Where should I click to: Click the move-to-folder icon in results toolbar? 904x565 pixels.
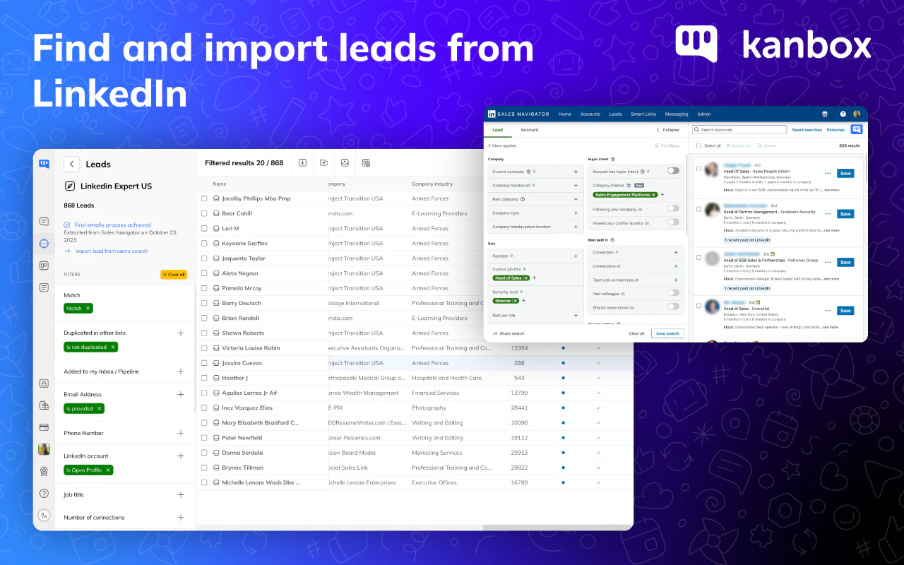pos(323,163)
